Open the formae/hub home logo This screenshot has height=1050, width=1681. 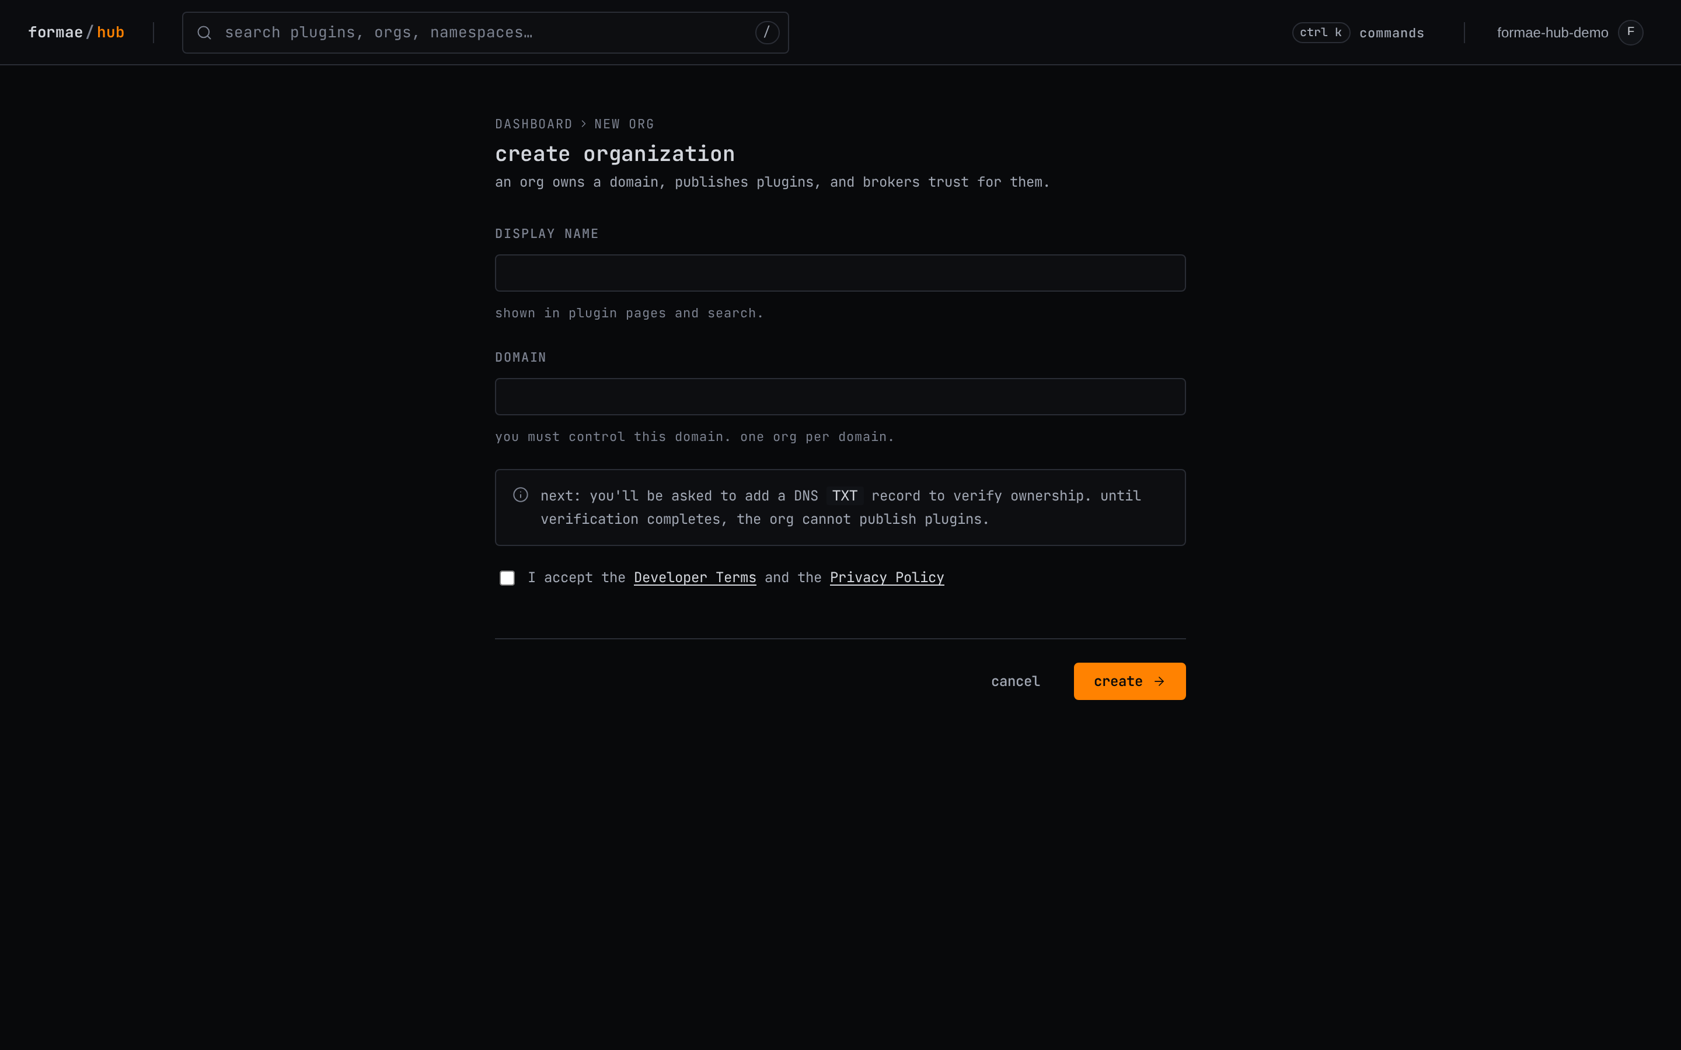[76, 33]
